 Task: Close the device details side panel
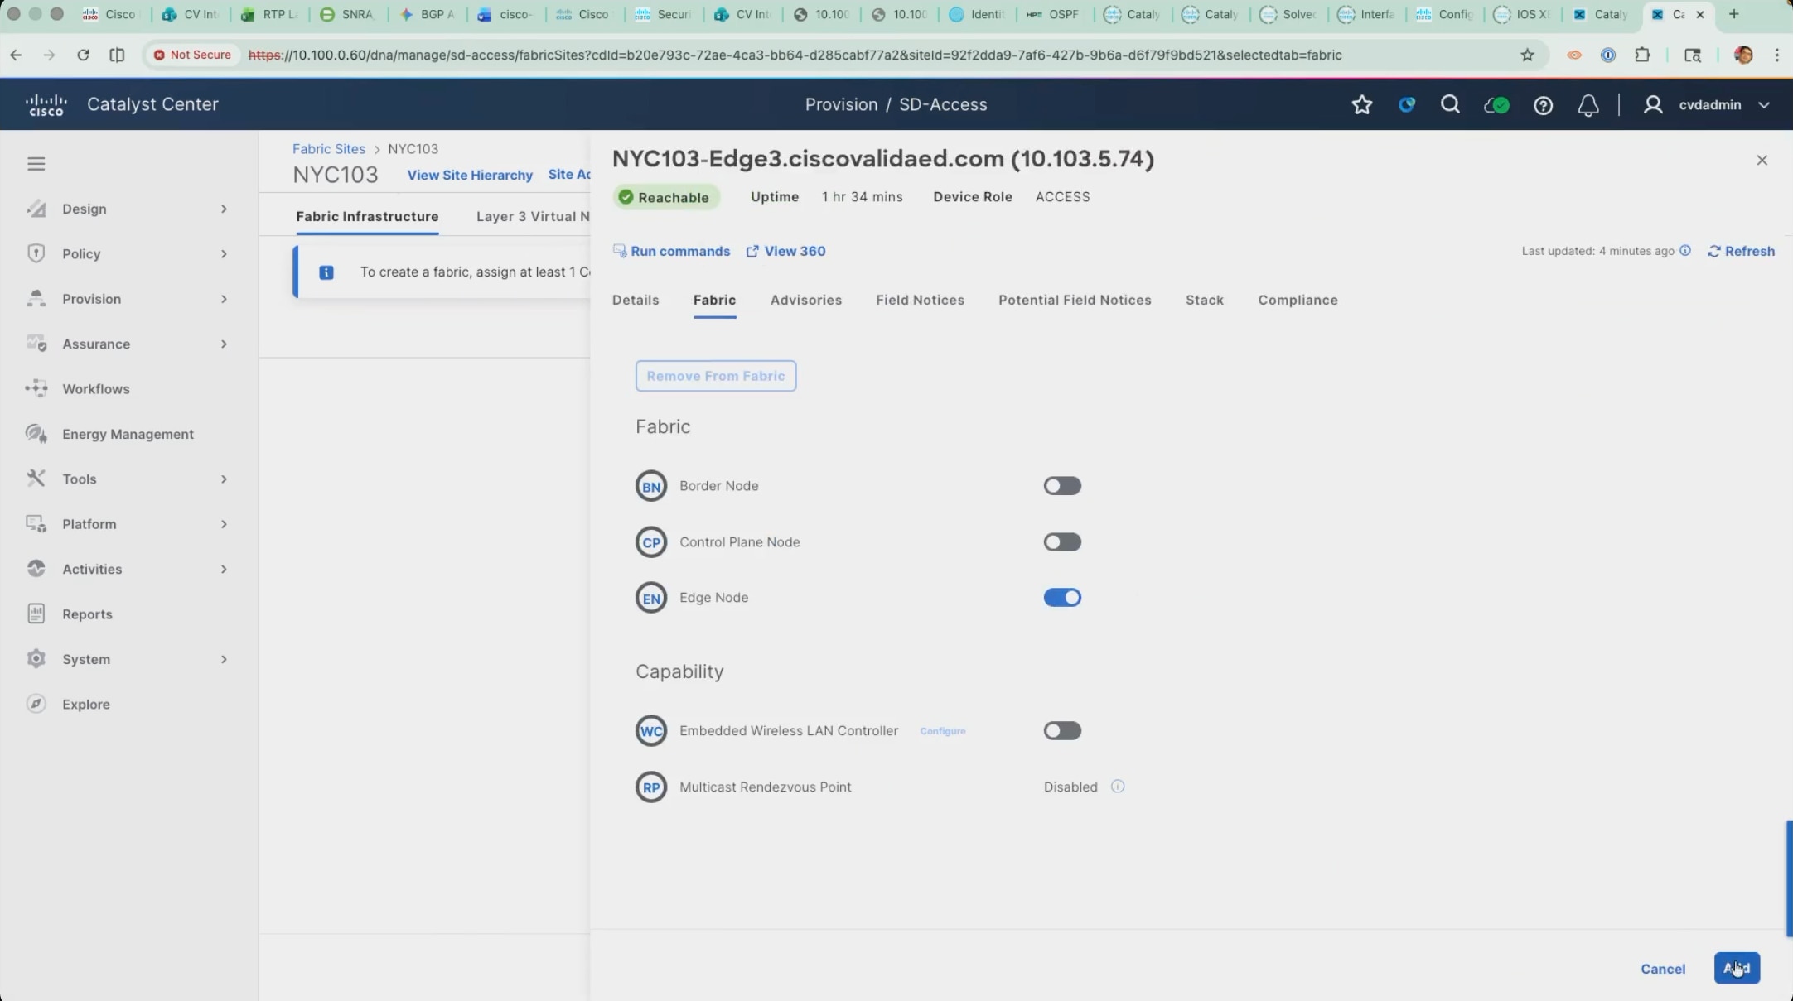[x=1762, y=160]
